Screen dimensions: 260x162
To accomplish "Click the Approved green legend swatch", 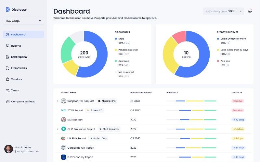I will click(x=116, y=61).
